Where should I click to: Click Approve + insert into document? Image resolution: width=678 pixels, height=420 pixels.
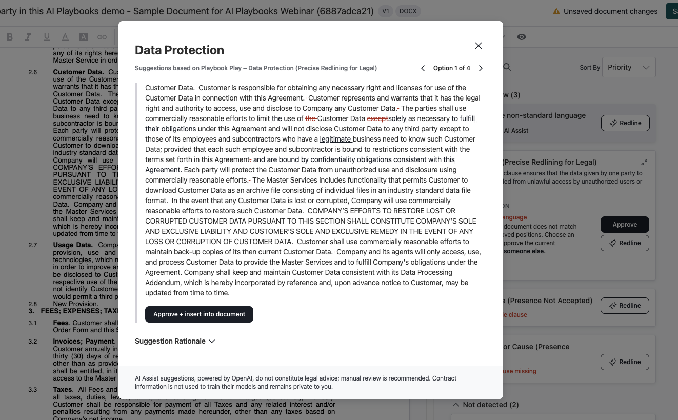[199, 314]
